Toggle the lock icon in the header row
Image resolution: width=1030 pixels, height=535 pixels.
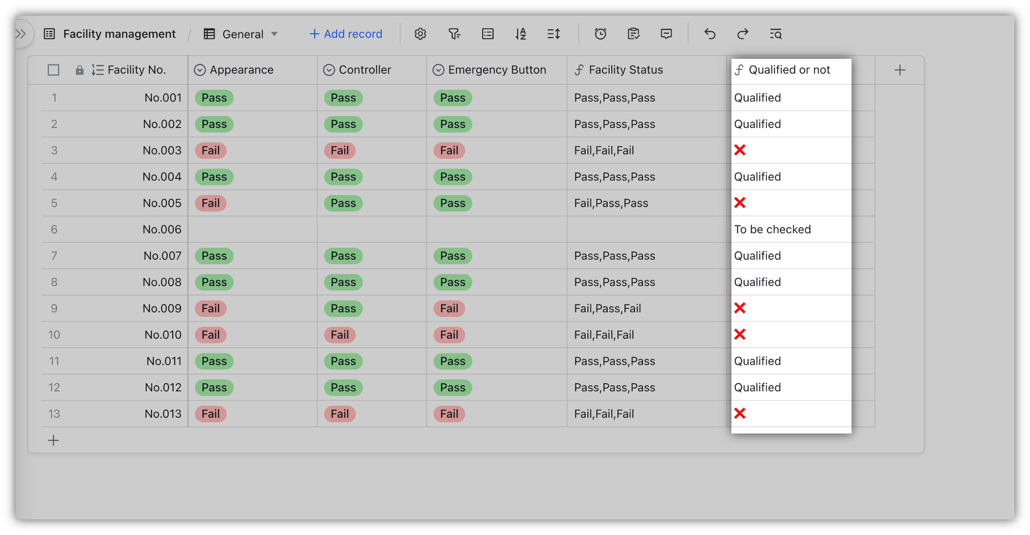coord(79,70)
